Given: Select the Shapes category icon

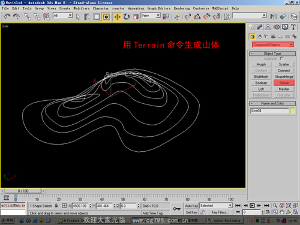Looking at the screenshot, I should pyautogui.click(x=259, y=37).
